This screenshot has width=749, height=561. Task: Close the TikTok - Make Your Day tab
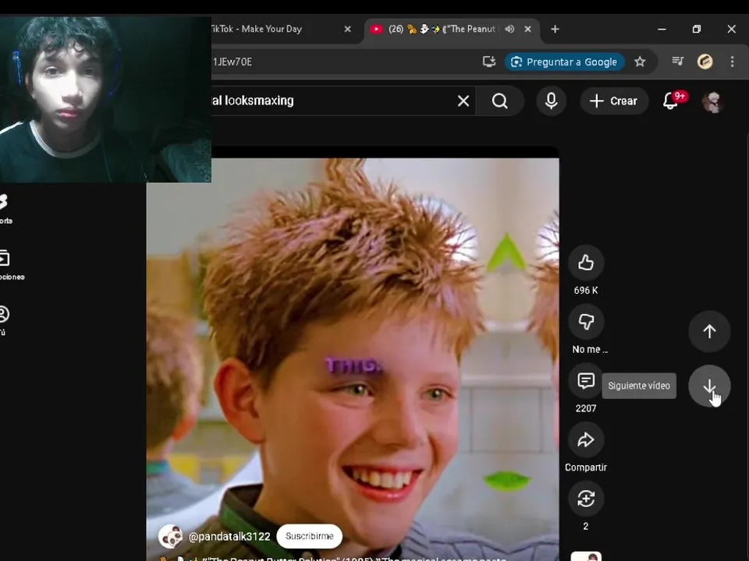[347, 29]
